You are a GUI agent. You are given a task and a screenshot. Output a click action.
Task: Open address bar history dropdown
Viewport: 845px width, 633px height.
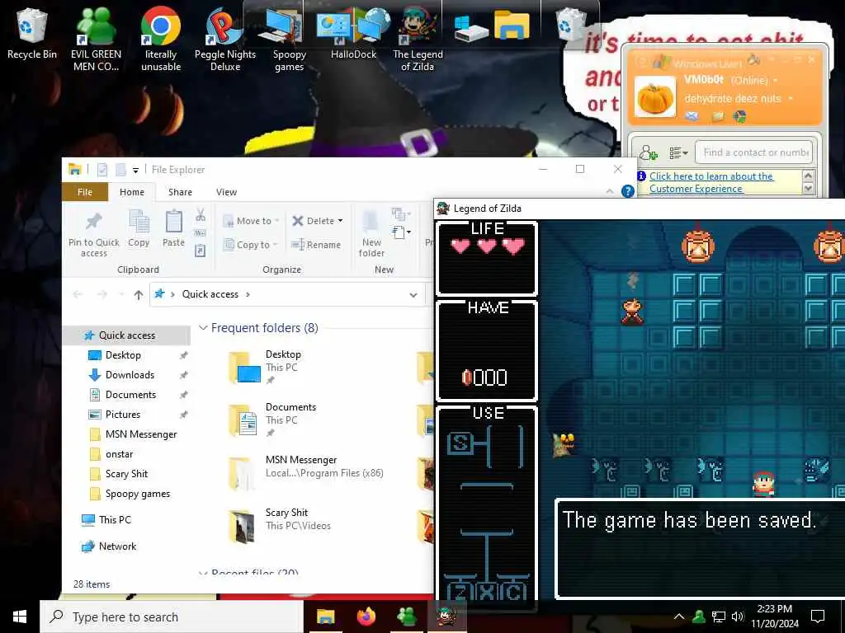point(413,295)
